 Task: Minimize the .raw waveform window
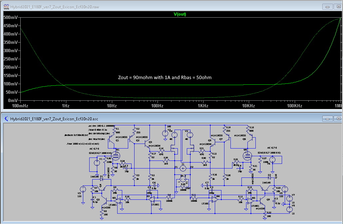pyautogui.click(x=327, y=7)
